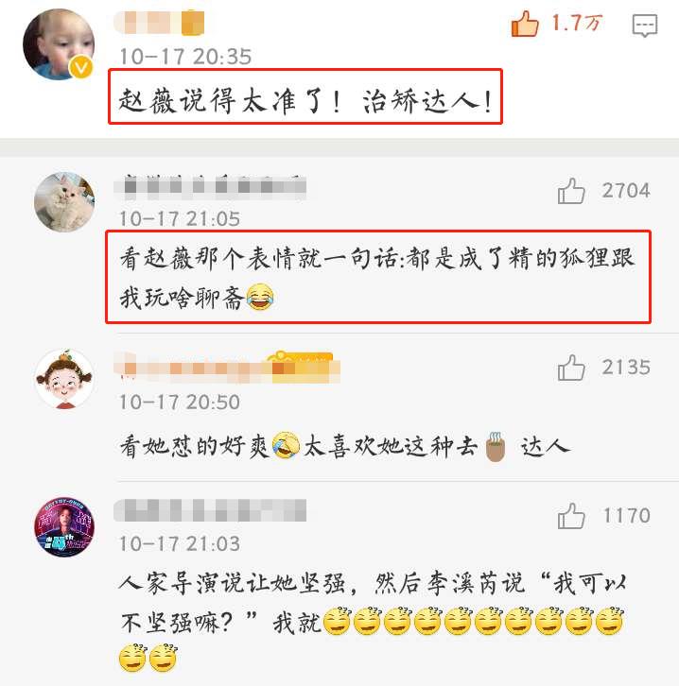Image resolution: width=679 pixels, height=686 pixels.
Task: Like the comment with 2704 likes
Action: (x=571, y=191)
